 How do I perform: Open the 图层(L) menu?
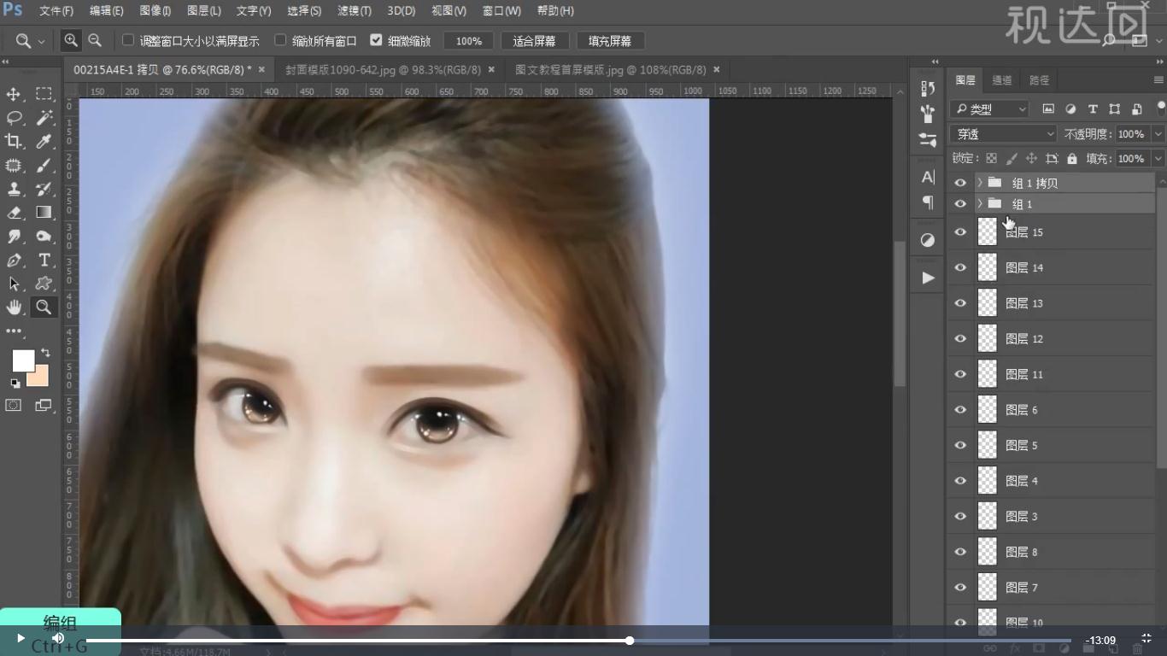coord(203,11)
